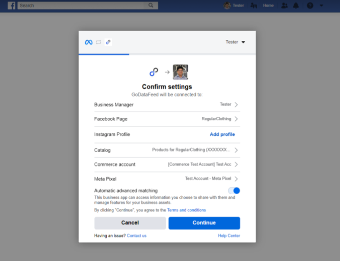Expand Commerce account row chevron

click(x=236, y=164)
